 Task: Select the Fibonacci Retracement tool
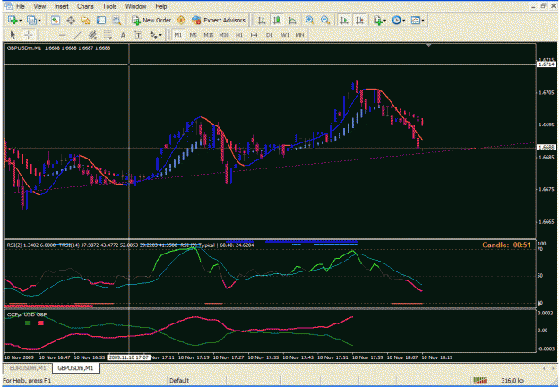tap(108, 35)
